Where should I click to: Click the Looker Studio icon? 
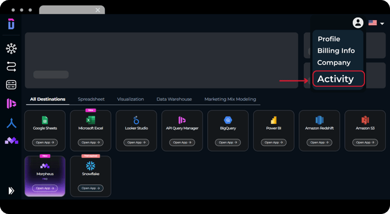136,120
